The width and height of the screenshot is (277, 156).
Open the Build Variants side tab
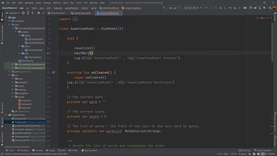tap(2, 138)
